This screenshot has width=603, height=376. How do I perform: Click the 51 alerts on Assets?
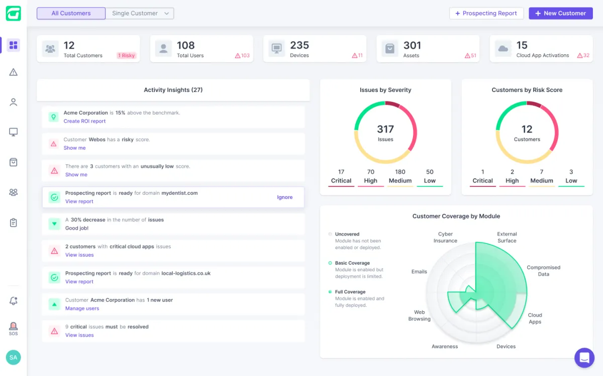click(x=470, y=56)
